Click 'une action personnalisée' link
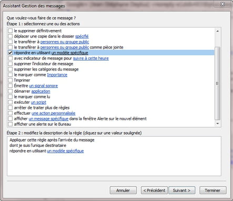Screen dimensions: 233x201 click(x=54, y=113)
